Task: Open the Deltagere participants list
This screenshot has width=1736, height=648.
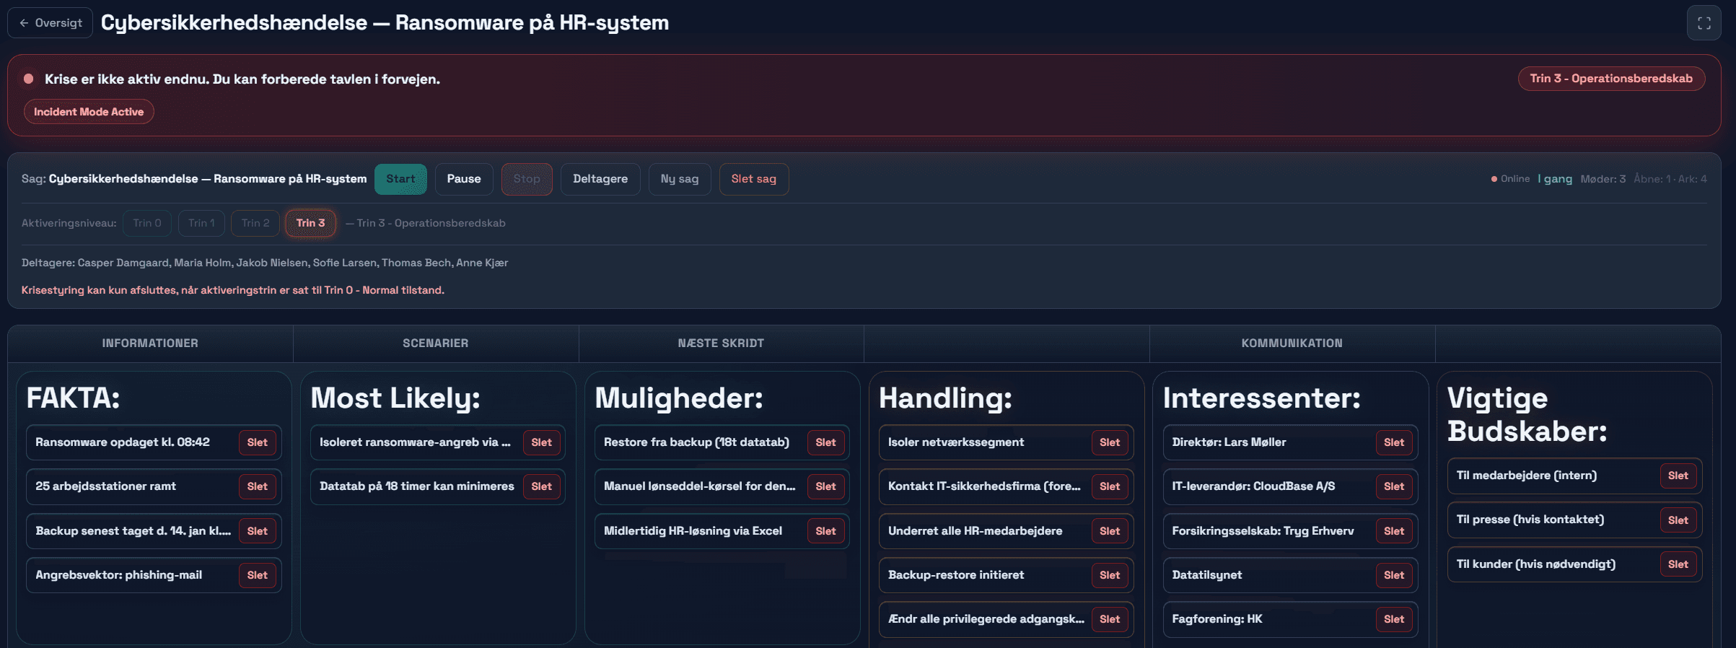Action: tap(600, 179)
